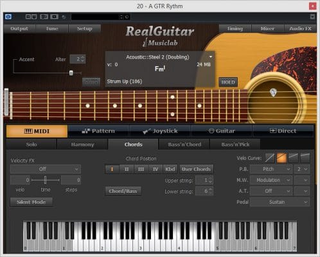Open the P.B. range dropdown showing 2

[x=302, y=169]
